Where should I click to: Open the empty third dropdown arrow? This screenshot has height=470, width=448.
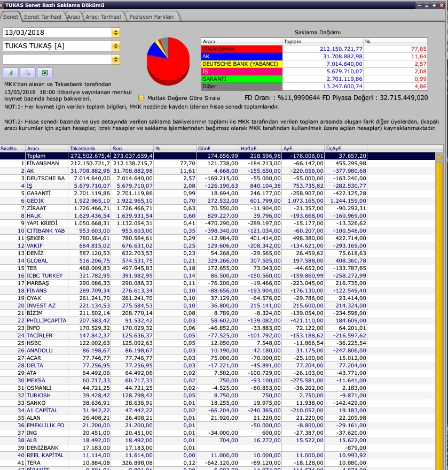pyautogui.click(x=116, y=59)
